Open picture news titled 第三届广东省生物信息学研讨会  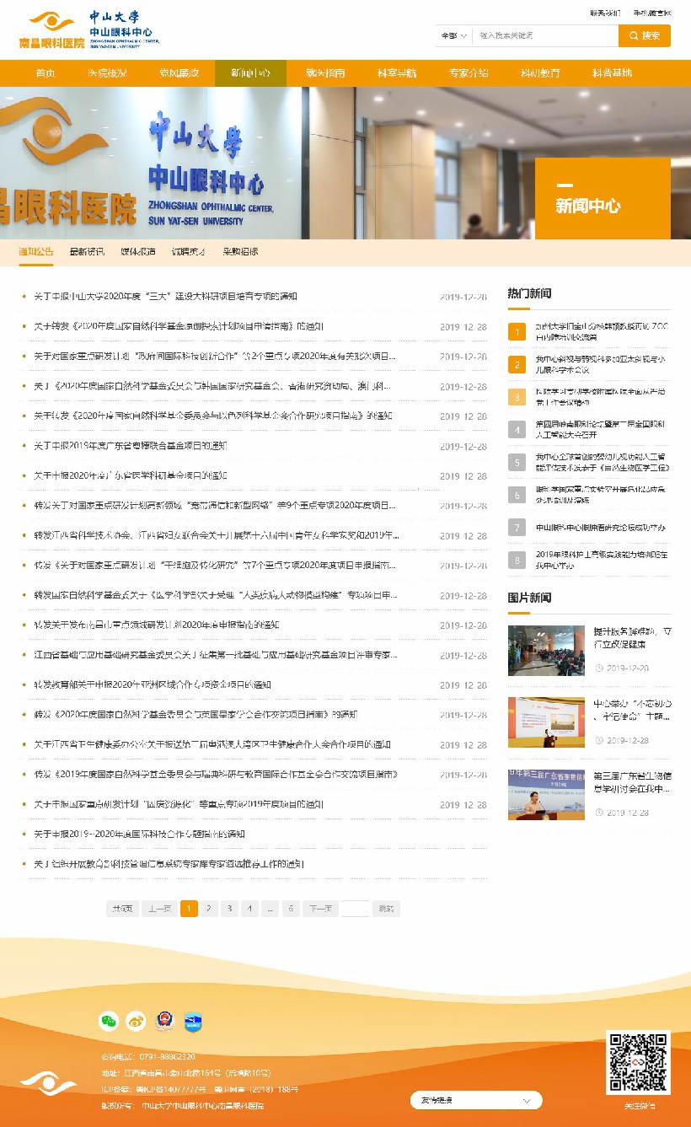click(x=632, y=782)
